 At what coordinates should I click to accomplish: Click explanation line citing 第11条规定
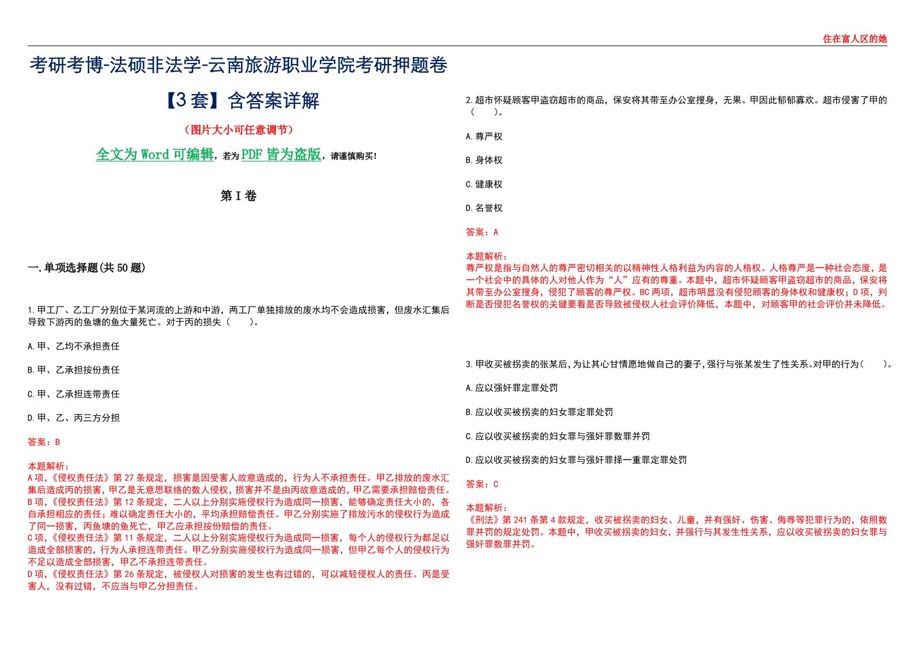(x=239, y=550)
